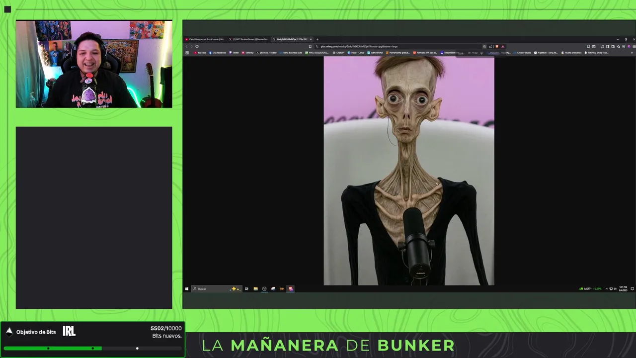Open the Brave VPN shield icon

point(624,46)
